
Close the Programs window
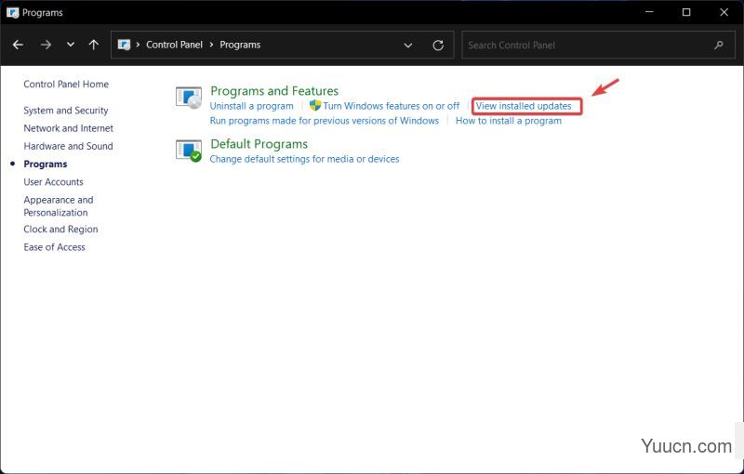(x=724, y=12)
